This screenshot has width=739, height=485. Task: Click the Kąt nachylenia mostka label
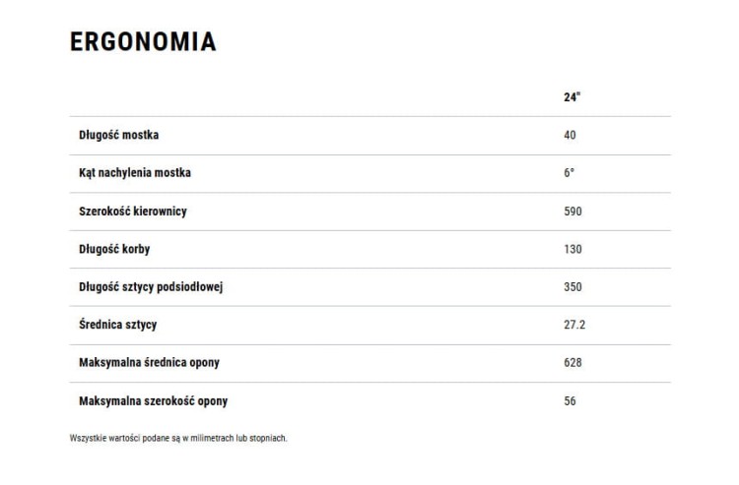(x=135, y=173)
